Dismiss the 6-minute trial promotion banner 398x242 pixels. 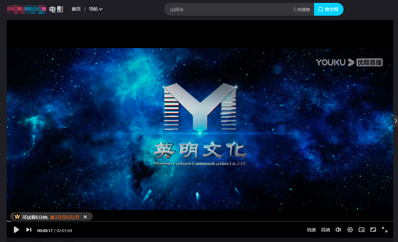(85, 217)
